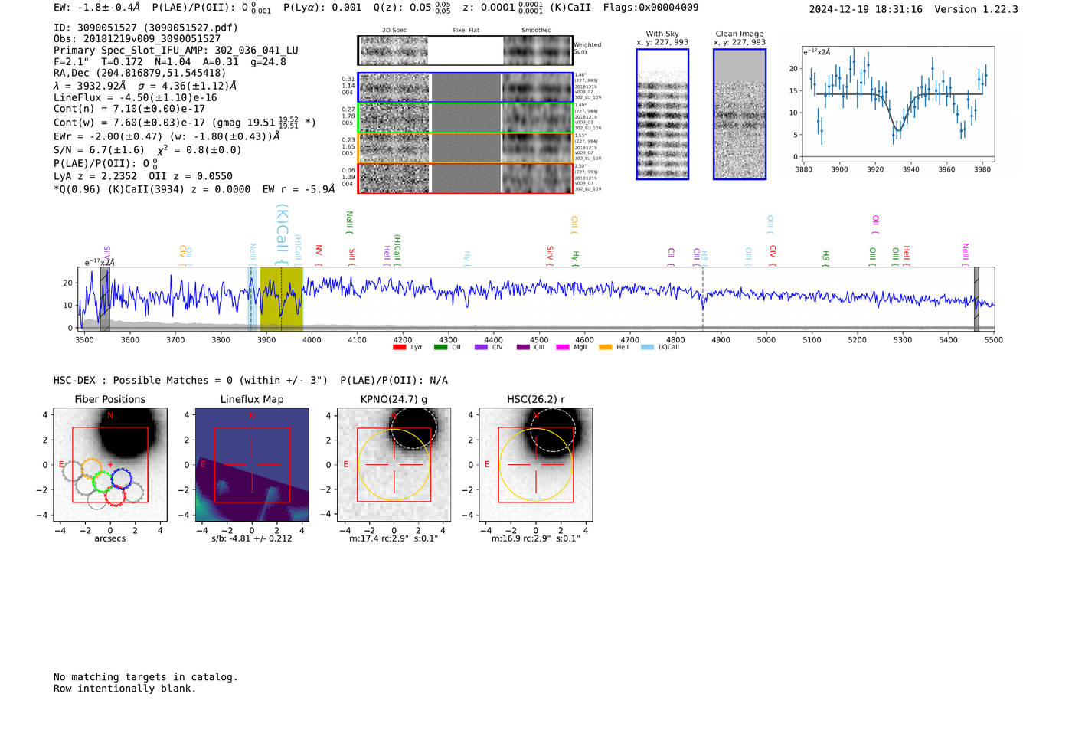This screenshot has height=730, width=1072.
Task: Click the green Hγ line label
Action: [575, 258]
